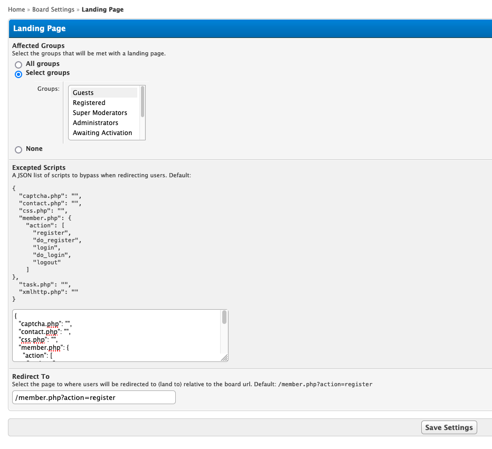This screenshot has height=449, width=492.
Task: Pick Awaiting Activation in the Groups list
Action: pyautogui.click(x=102, y=133)
